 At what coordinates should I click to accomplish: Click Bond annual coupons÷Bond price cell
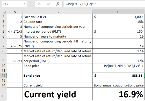click(118, 85)
